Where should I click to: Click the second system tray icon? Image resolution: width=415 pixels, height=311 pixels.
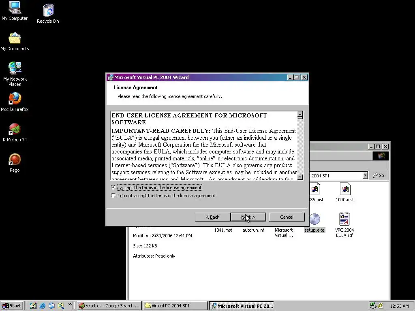(x=380, y=306)
